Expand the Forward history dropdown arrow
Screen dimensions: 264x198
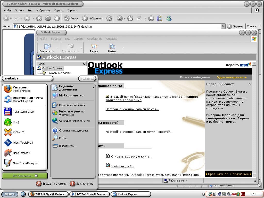click(33, 18)
